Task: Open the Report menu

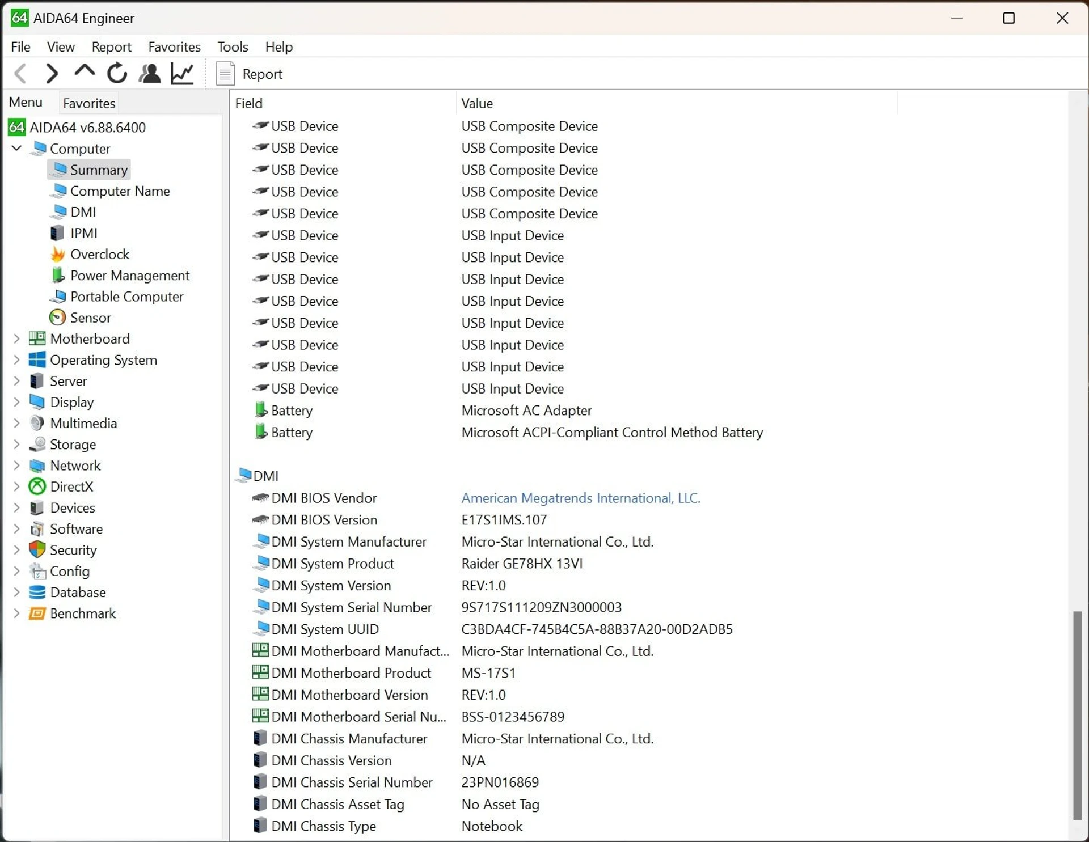Action: 111,46
